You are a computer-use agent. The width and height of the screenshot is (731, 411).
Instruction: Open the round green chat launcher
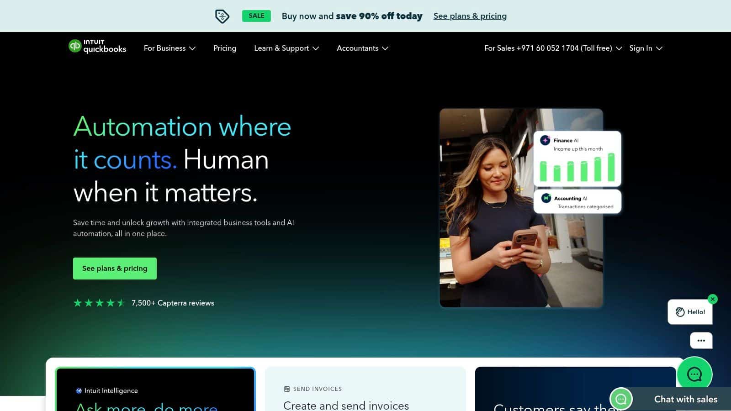coord(694,374)
